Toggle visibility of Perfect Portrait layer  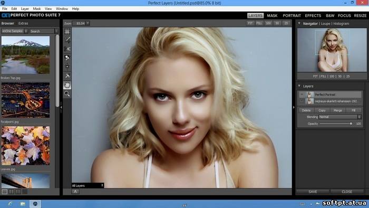(x=302, y=94)
